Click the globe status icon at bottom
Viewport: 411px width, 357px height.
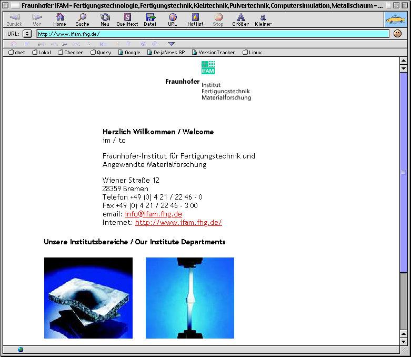[x=21, y=350]
